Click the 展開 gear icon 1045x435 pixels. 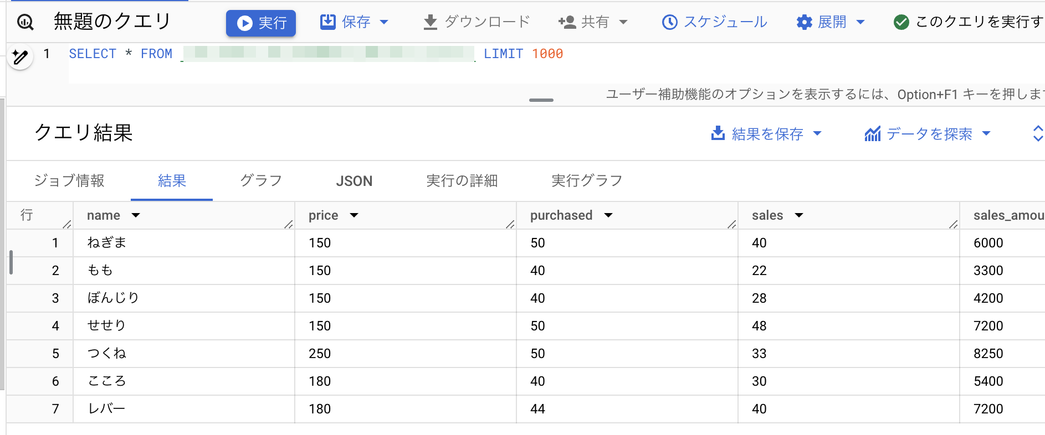tap(804, 22)
